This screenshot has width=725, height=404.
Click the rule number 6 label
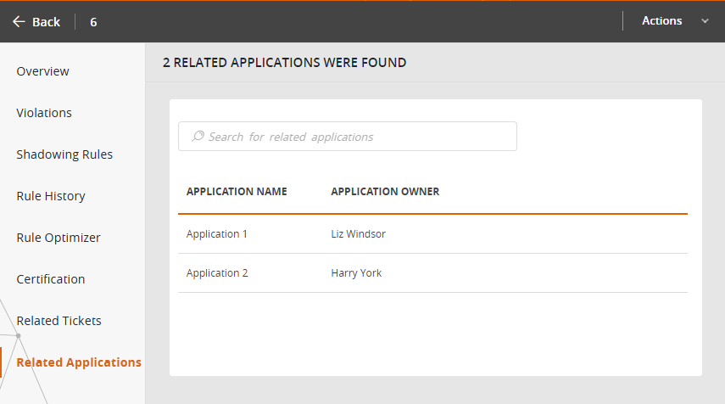pyautogui.click(x=93, y=22)
